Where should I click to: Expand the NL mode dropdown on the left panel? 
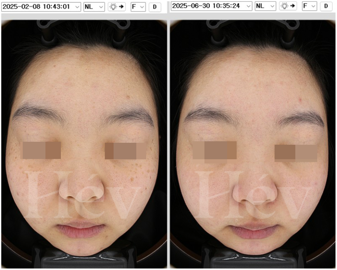[94, 7]
